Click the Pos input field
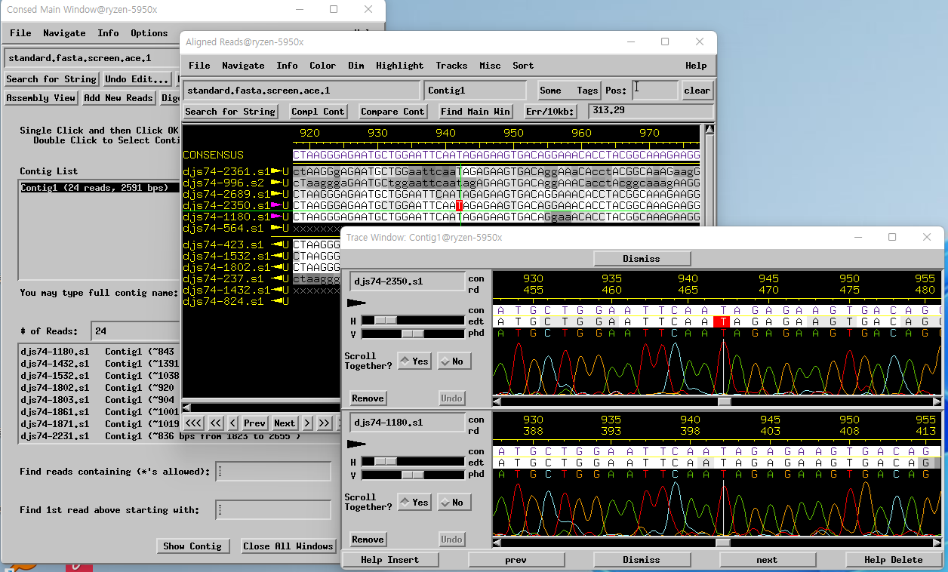The image size is (948, 572). pyautogui.click(x=655, y=91)
